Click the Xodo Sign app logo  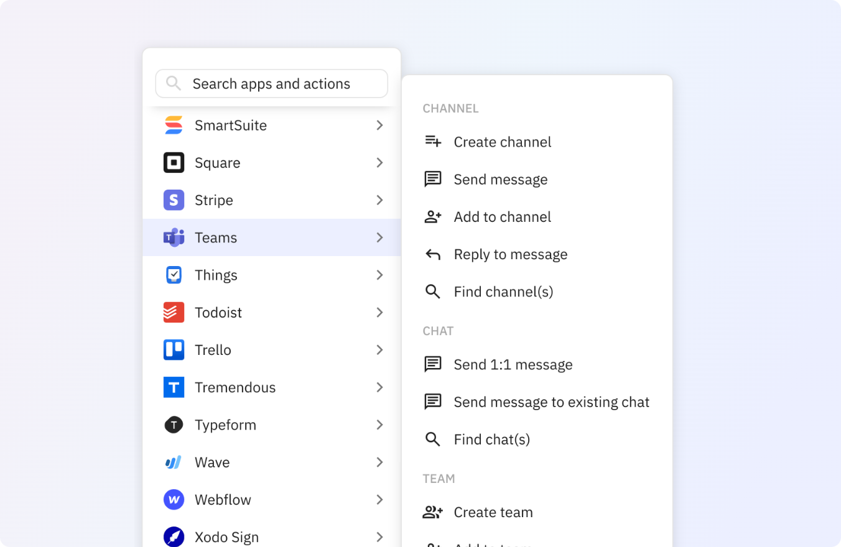pyautogui.click(x=174, y=537)
